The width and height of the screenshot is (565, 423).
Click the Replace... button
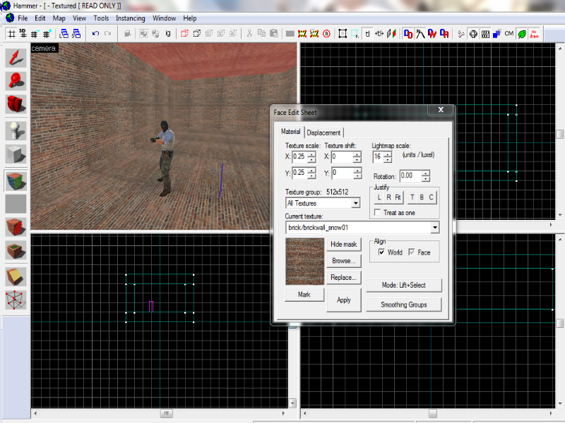[344, 277]
